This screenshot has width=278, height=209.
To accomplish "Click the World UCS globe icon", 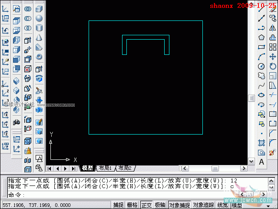I will tap(5, 42).
